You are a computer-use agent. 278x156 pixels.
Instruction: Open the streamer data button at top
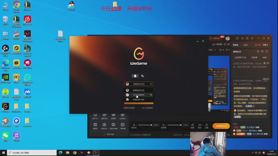[x=215, y=38]
